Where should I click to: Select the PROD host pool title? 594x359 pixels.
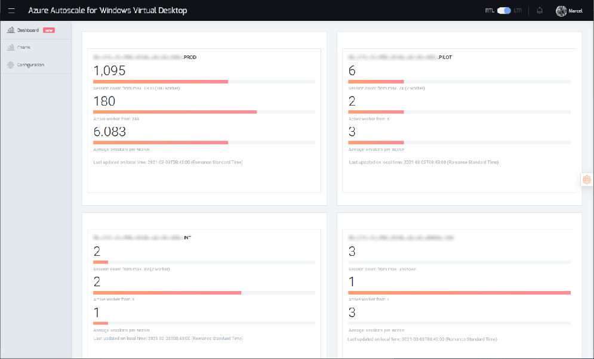(144, 57)
